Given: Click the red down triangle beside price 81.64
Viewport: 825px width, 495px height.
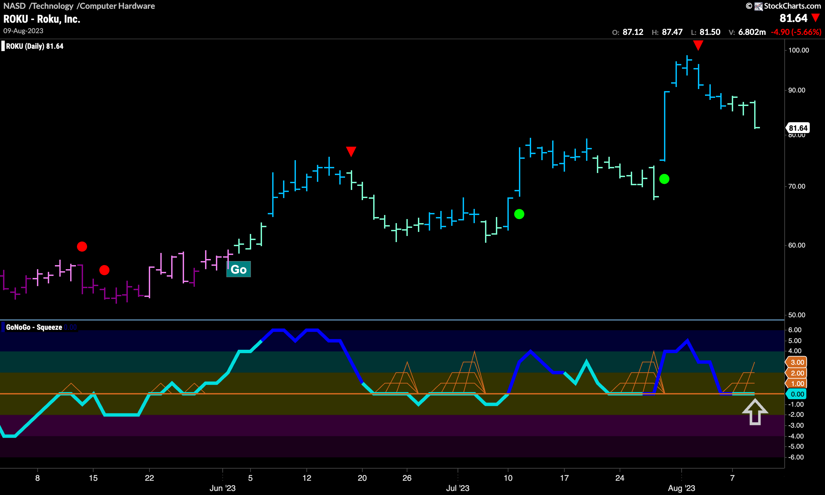Looking at the screenshot, I should (816, 18).
